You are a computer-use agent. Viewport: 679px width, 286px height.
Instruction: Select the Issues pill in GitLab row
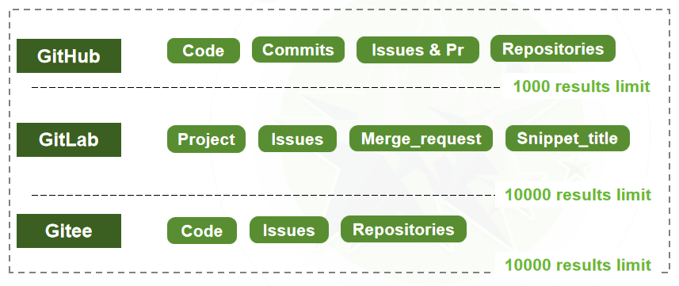[x=297, y=139]
